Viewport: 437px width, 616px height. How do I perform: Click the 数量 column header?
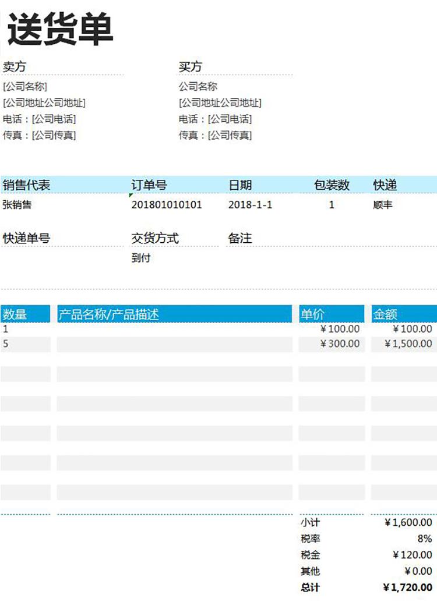[25, 314]
